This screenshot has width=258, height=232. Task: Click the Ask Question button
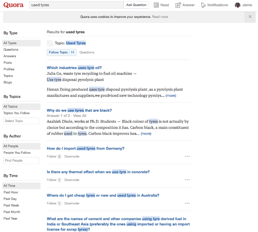136,5
